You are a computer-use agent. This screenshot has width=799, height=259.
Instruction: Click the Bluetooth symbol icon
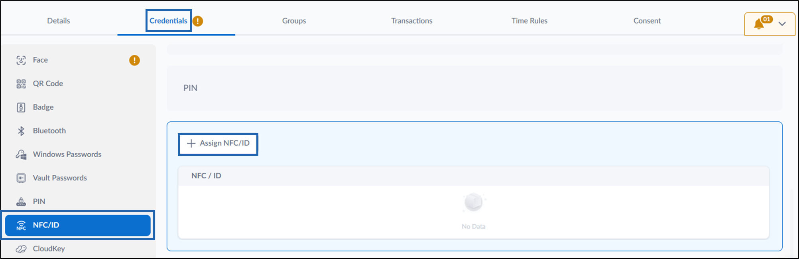(21, 131)
